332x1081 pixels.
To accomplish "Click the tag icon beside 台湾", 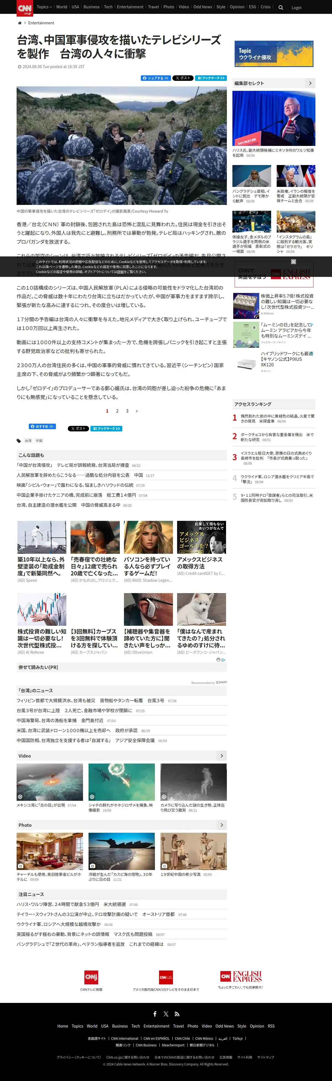I will pos(19,441).
